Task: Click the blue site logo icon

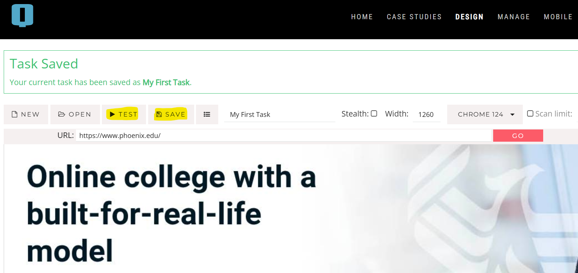Action: coord(23,16)
